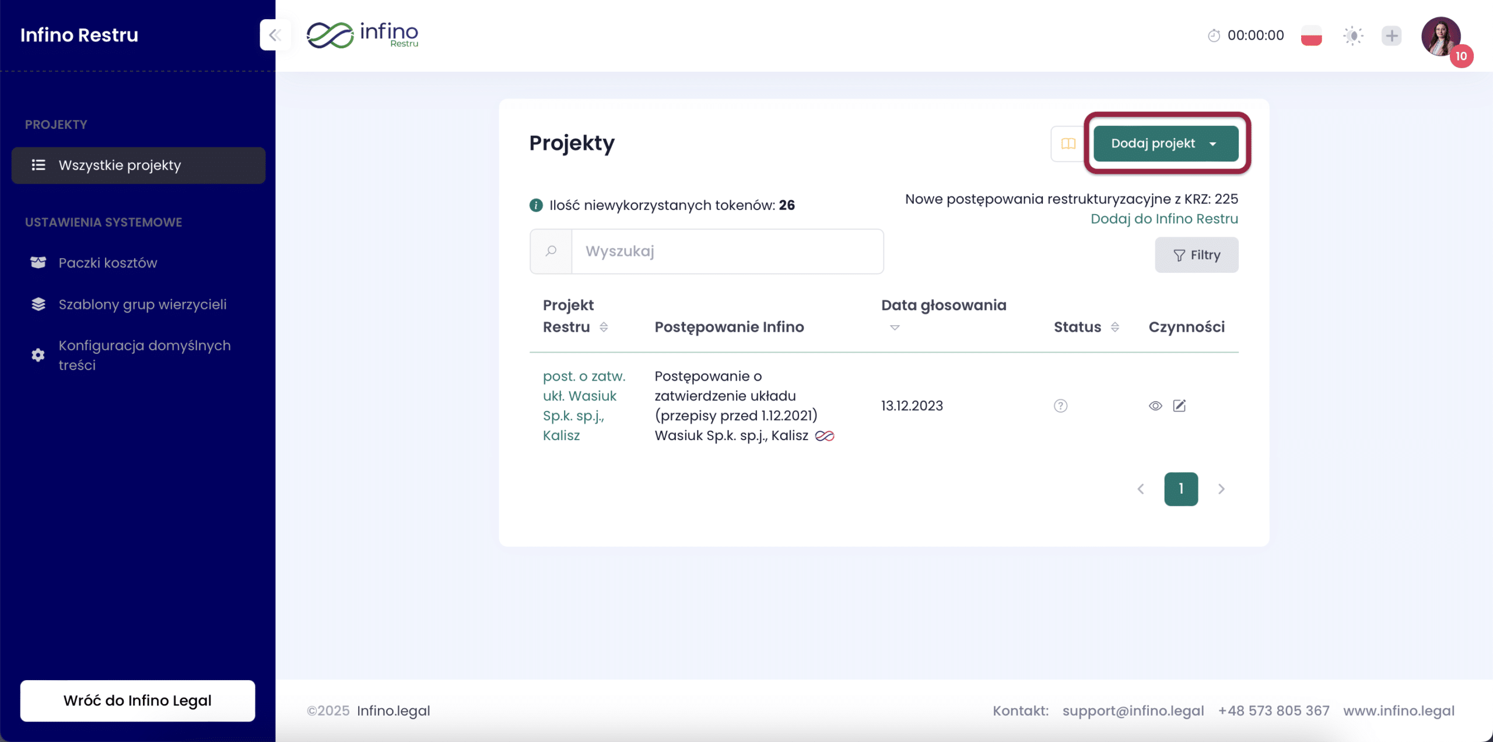Click the timer clock icon
The height and width of the screenshot is (742, 1493).
point(1214,36)
